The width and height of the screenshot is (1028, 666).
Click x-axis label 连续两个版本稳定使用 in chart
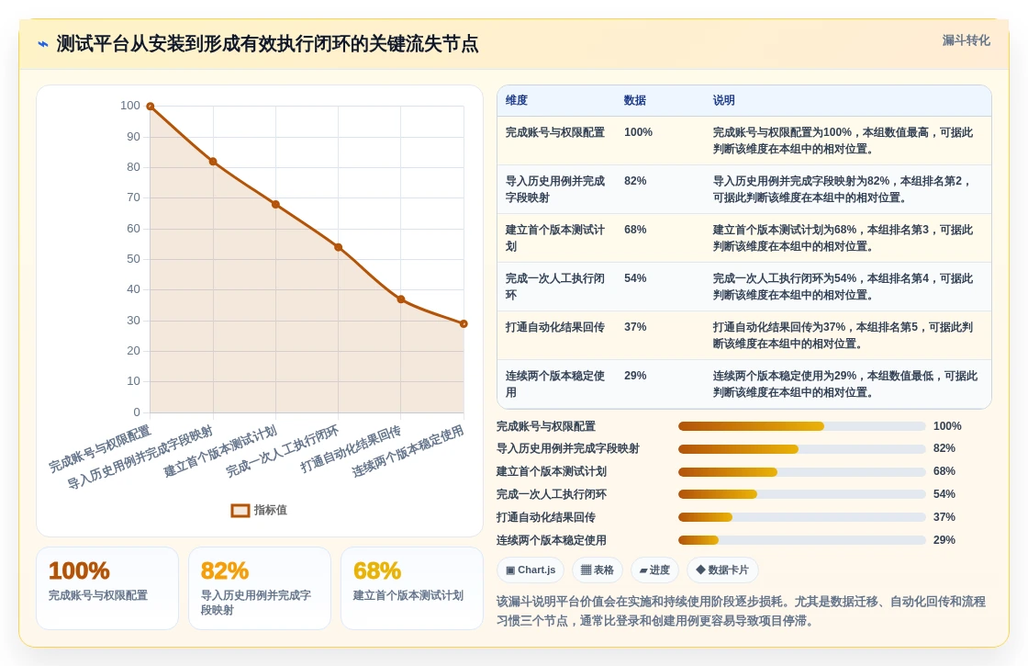(x=408, y=451)
